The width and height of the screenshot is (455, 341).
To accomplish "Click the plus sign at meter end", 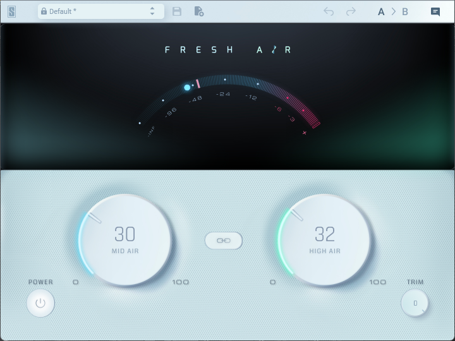I will pyautogui.click(x=305, y=133).
